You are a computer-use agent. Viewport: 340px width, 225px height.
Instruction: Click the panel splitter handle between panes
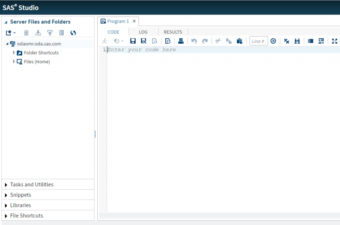click(x=95, y=134)
